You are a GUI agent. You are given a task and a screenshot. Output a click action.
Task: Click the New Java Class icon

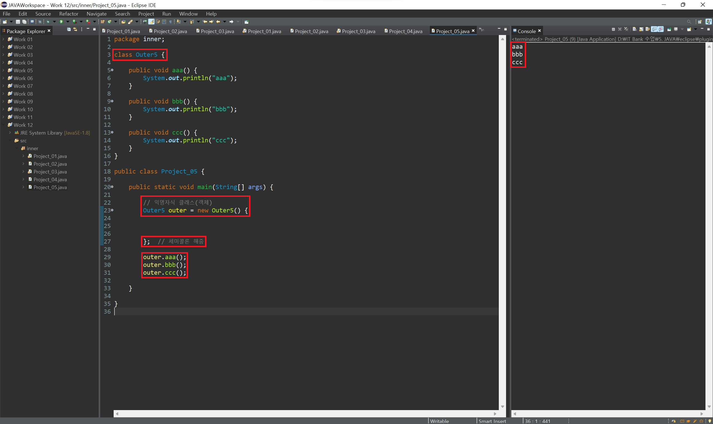coord(109,22)
